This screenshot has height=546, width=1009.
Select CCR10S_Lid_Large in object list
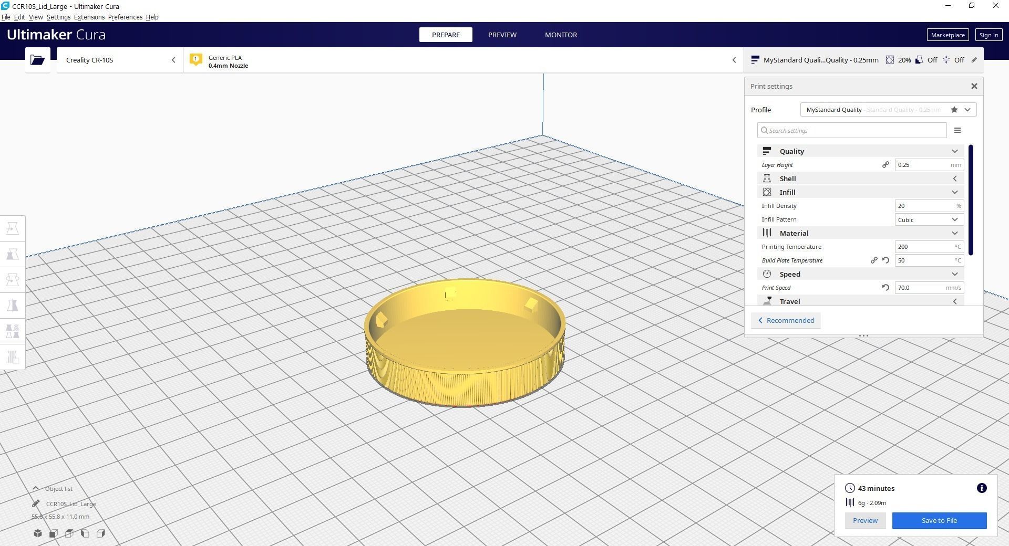click(71, 504)
